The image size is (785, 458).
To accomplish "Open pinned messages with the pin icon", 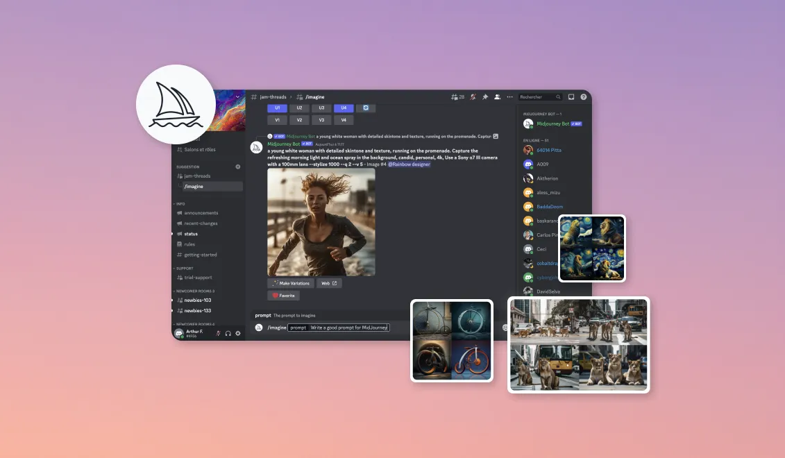I will [x=485, y=97].
